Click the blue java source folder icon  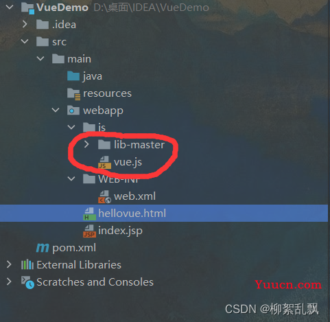tap(73, 76)
